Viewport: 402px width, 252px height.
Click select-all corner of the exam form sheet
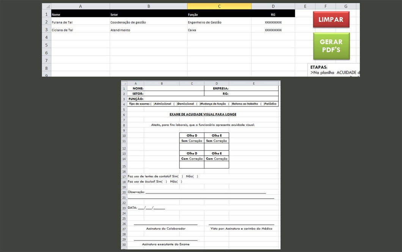pos(124,83)
